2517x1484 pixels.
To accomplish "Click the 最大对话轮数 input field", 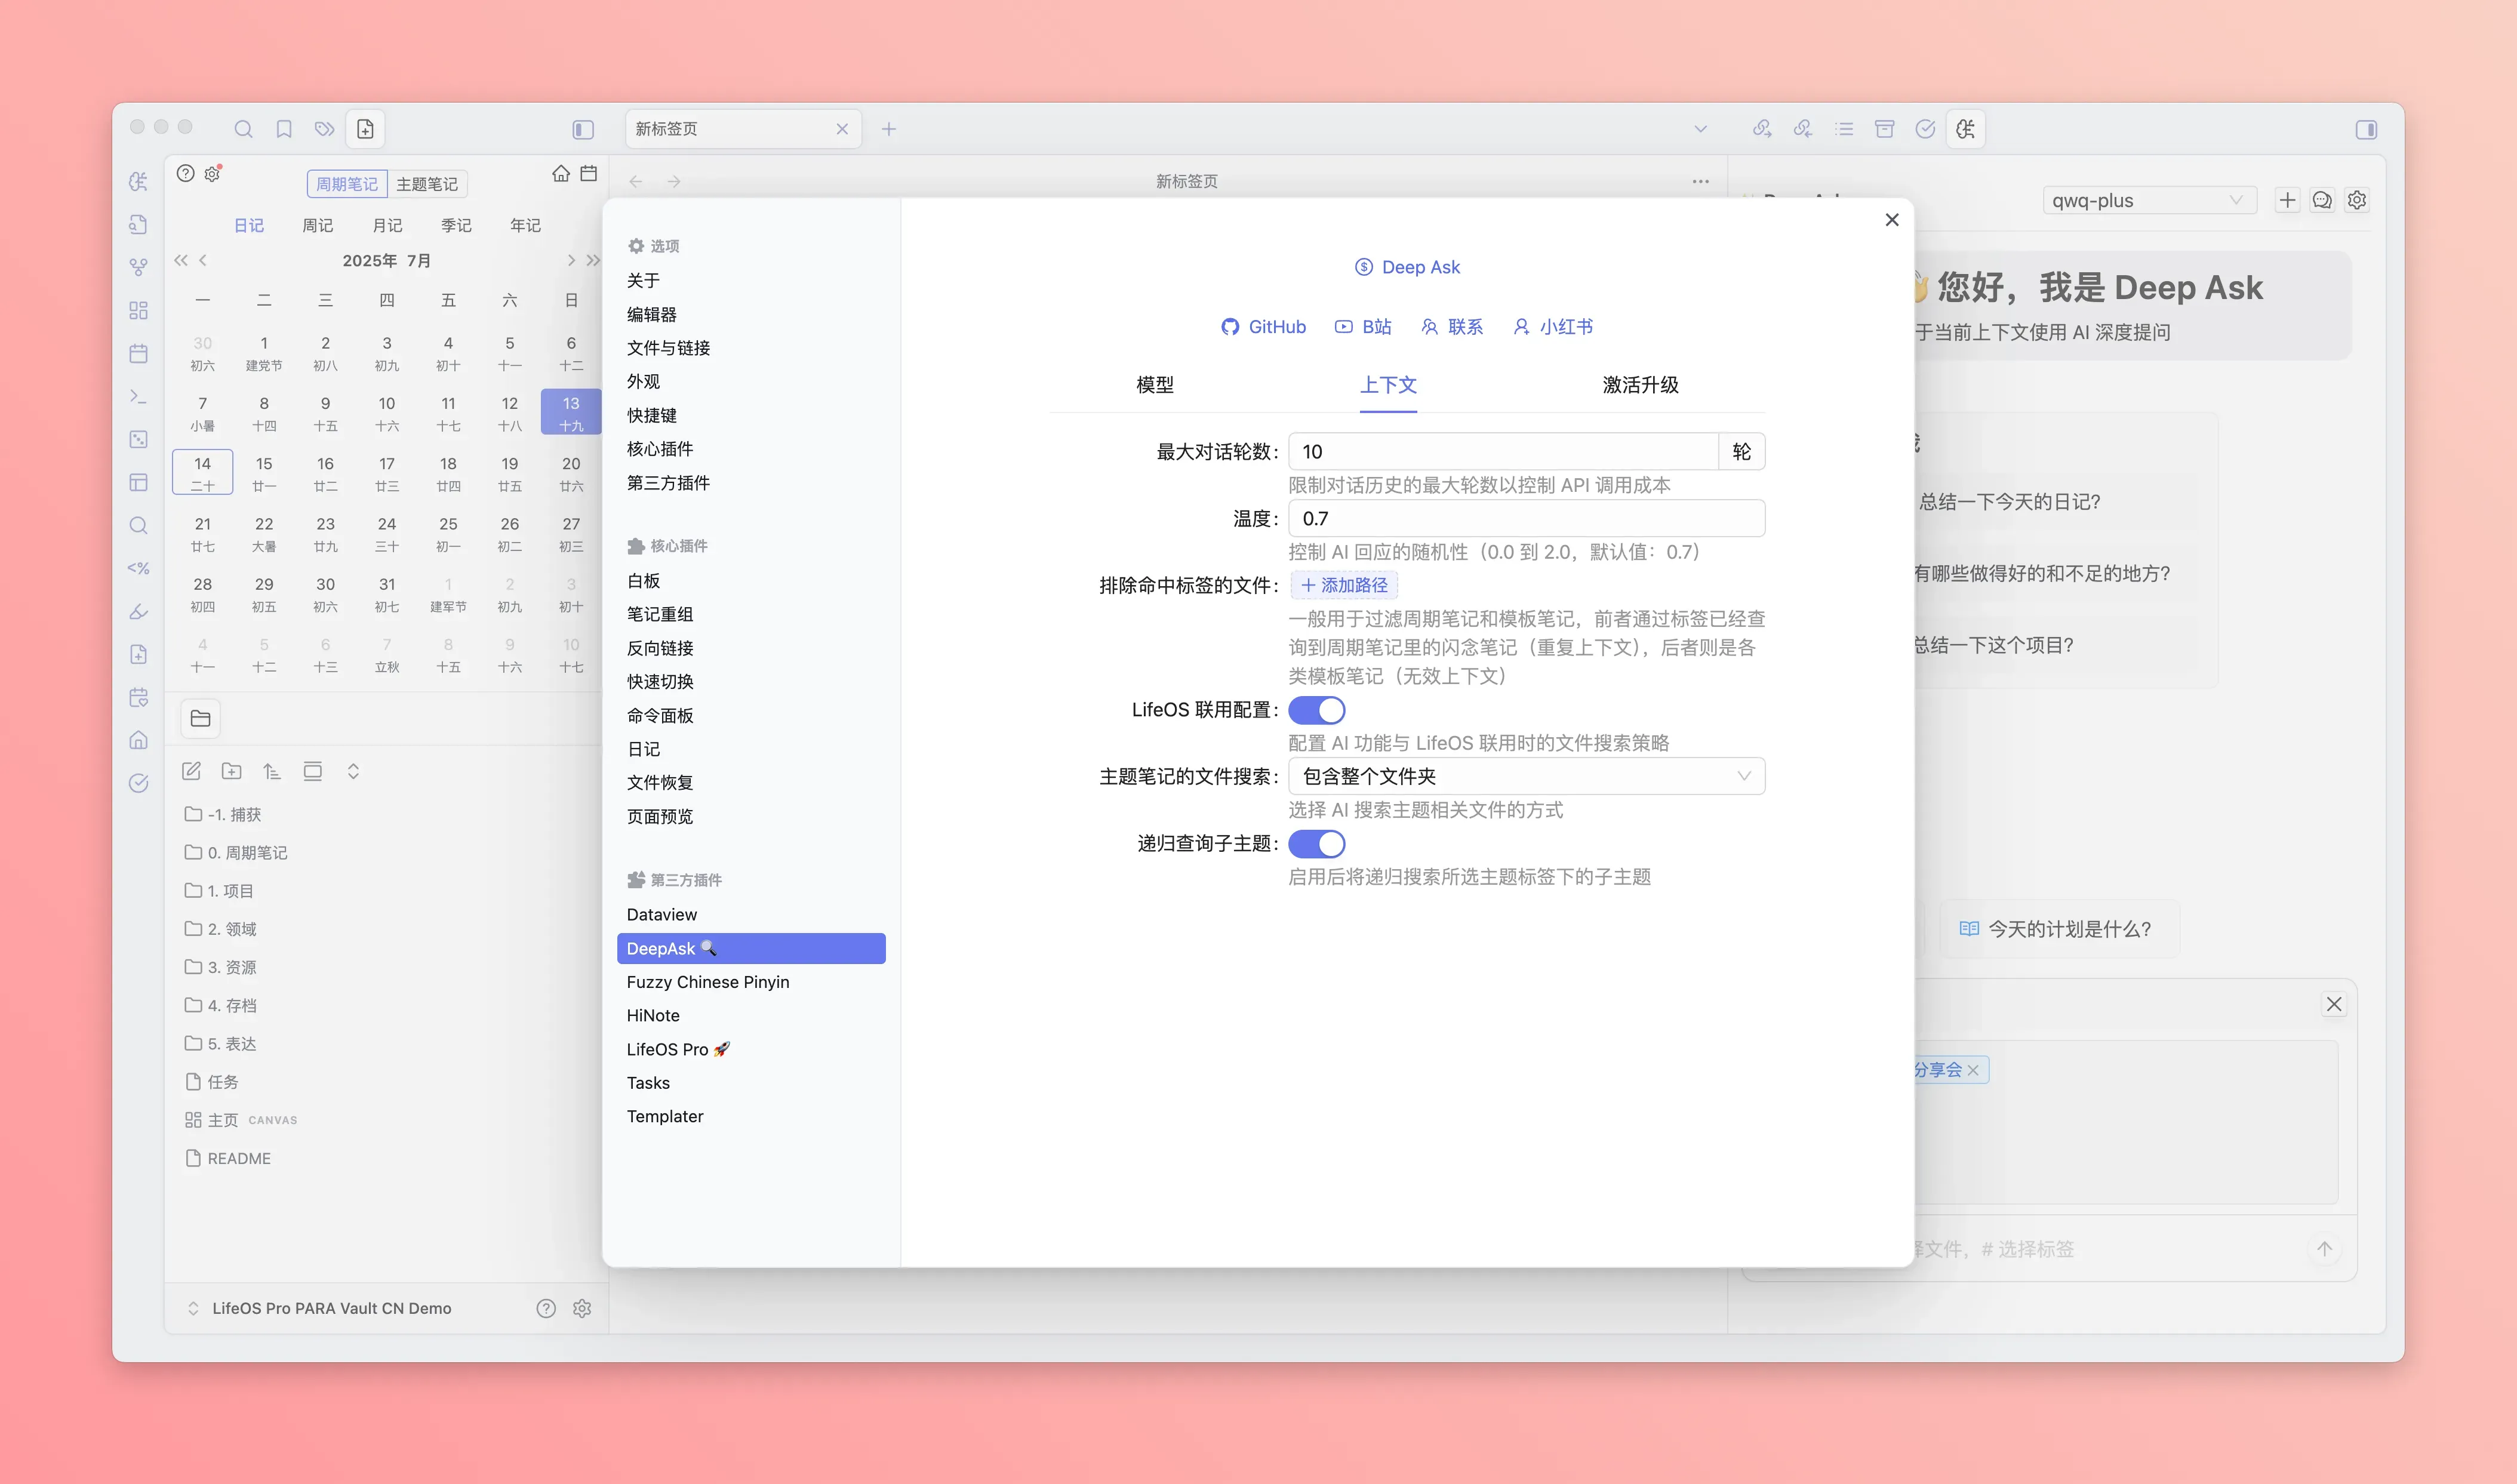I will tap(1503, 452).
